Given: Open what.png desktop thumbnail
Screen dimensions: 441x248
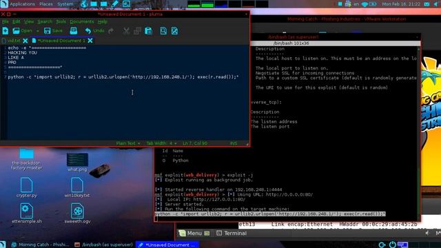Looking at the screenshot, I should [77, 163].
